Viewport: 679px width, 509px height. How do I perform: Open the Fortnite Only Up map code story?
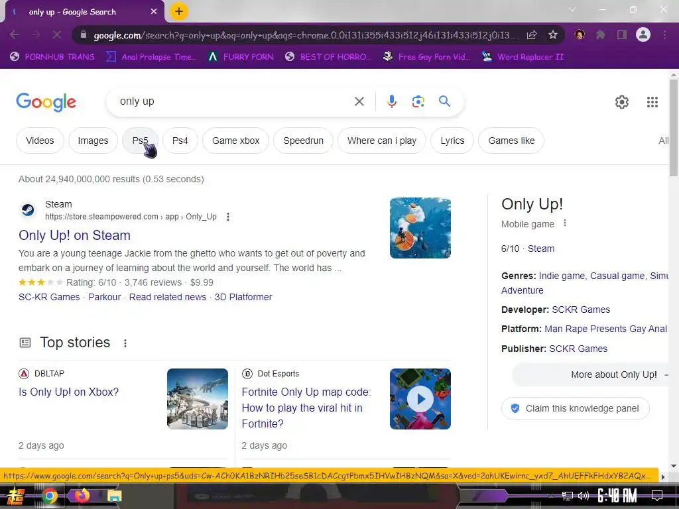306,408
